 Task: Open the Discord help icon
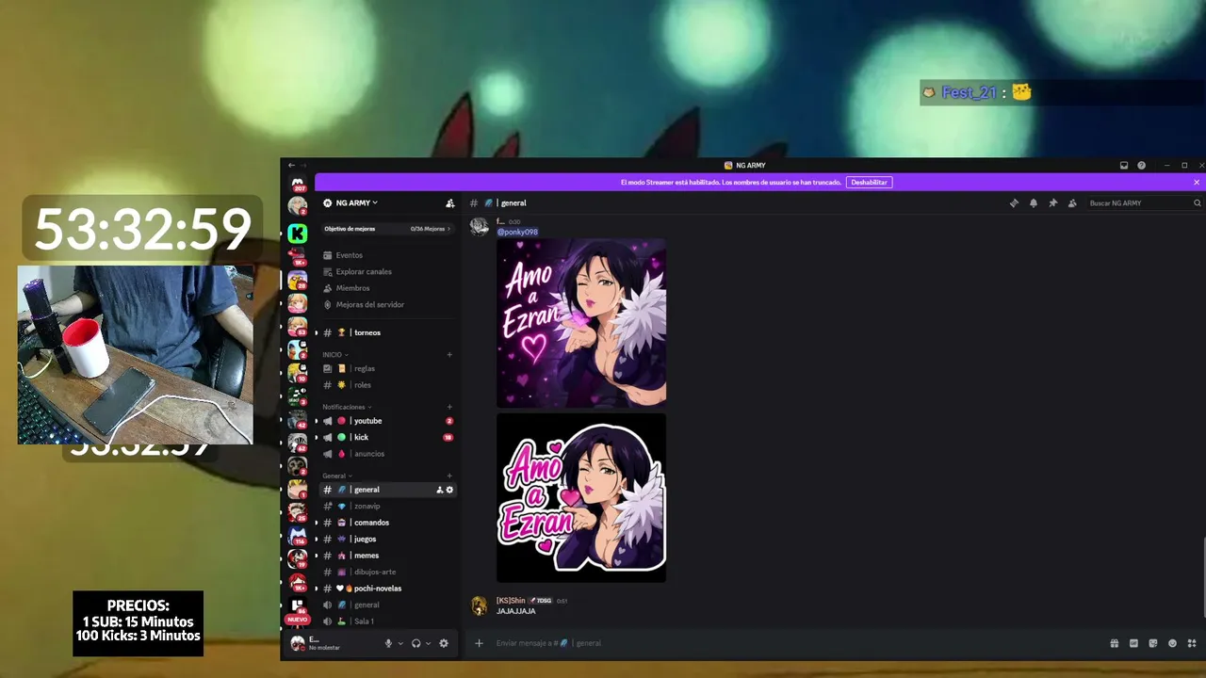click(x=1142, y=166)
